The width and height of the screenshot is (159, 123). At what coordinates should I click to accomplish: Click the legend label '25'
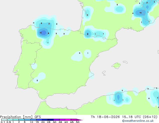(49, 122)
